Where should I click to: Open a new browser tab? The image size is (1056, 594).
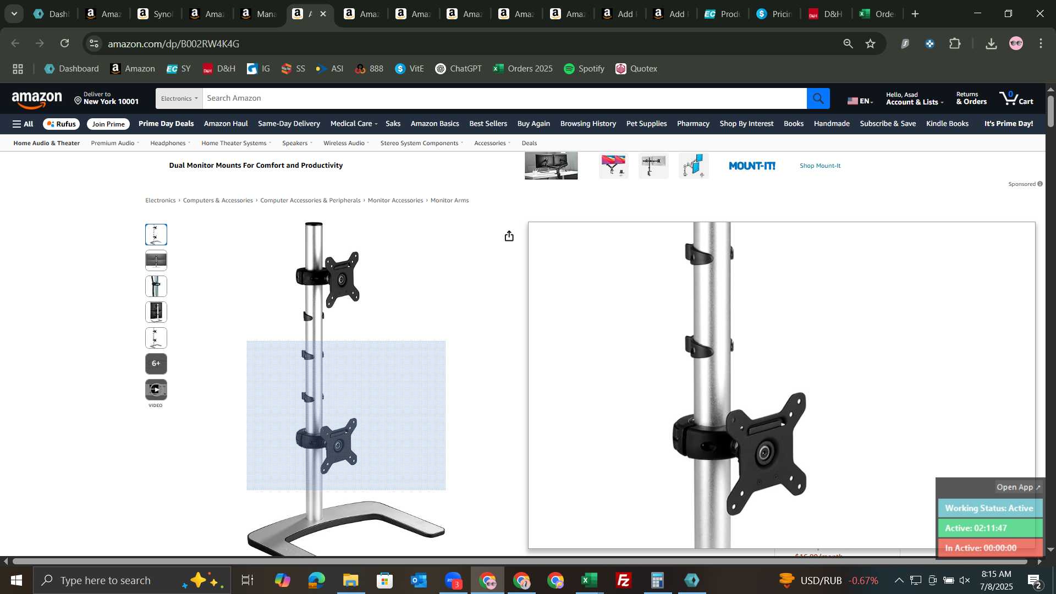915,14
